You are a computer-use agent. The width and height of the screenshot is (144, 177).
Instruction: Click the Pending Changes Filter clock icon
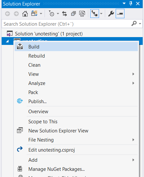(51, 13)
